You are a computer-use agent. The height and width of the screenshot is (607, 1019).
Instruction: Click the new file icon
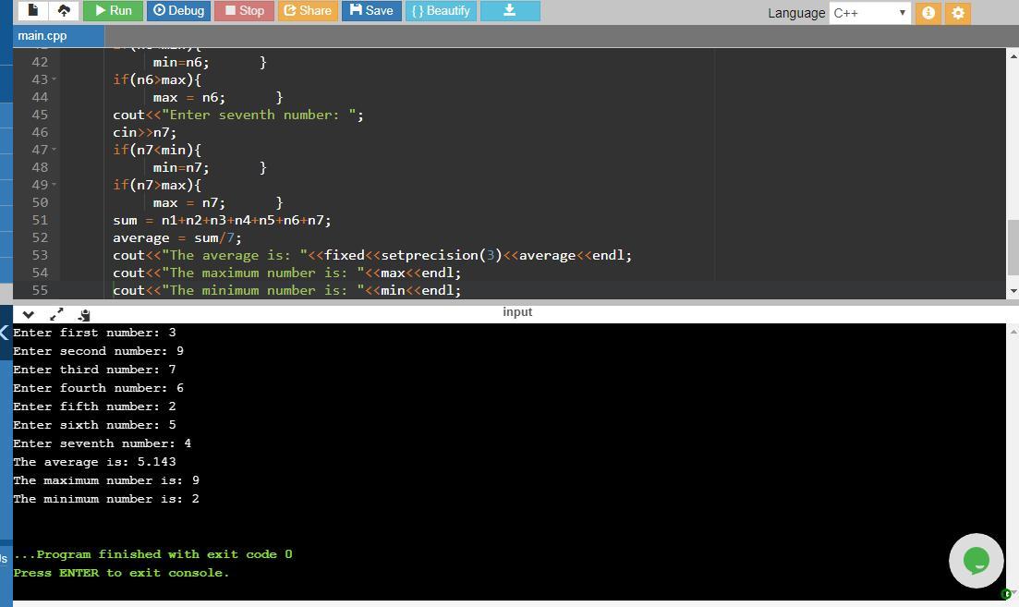pyautogui.click(x=32, y=10)
